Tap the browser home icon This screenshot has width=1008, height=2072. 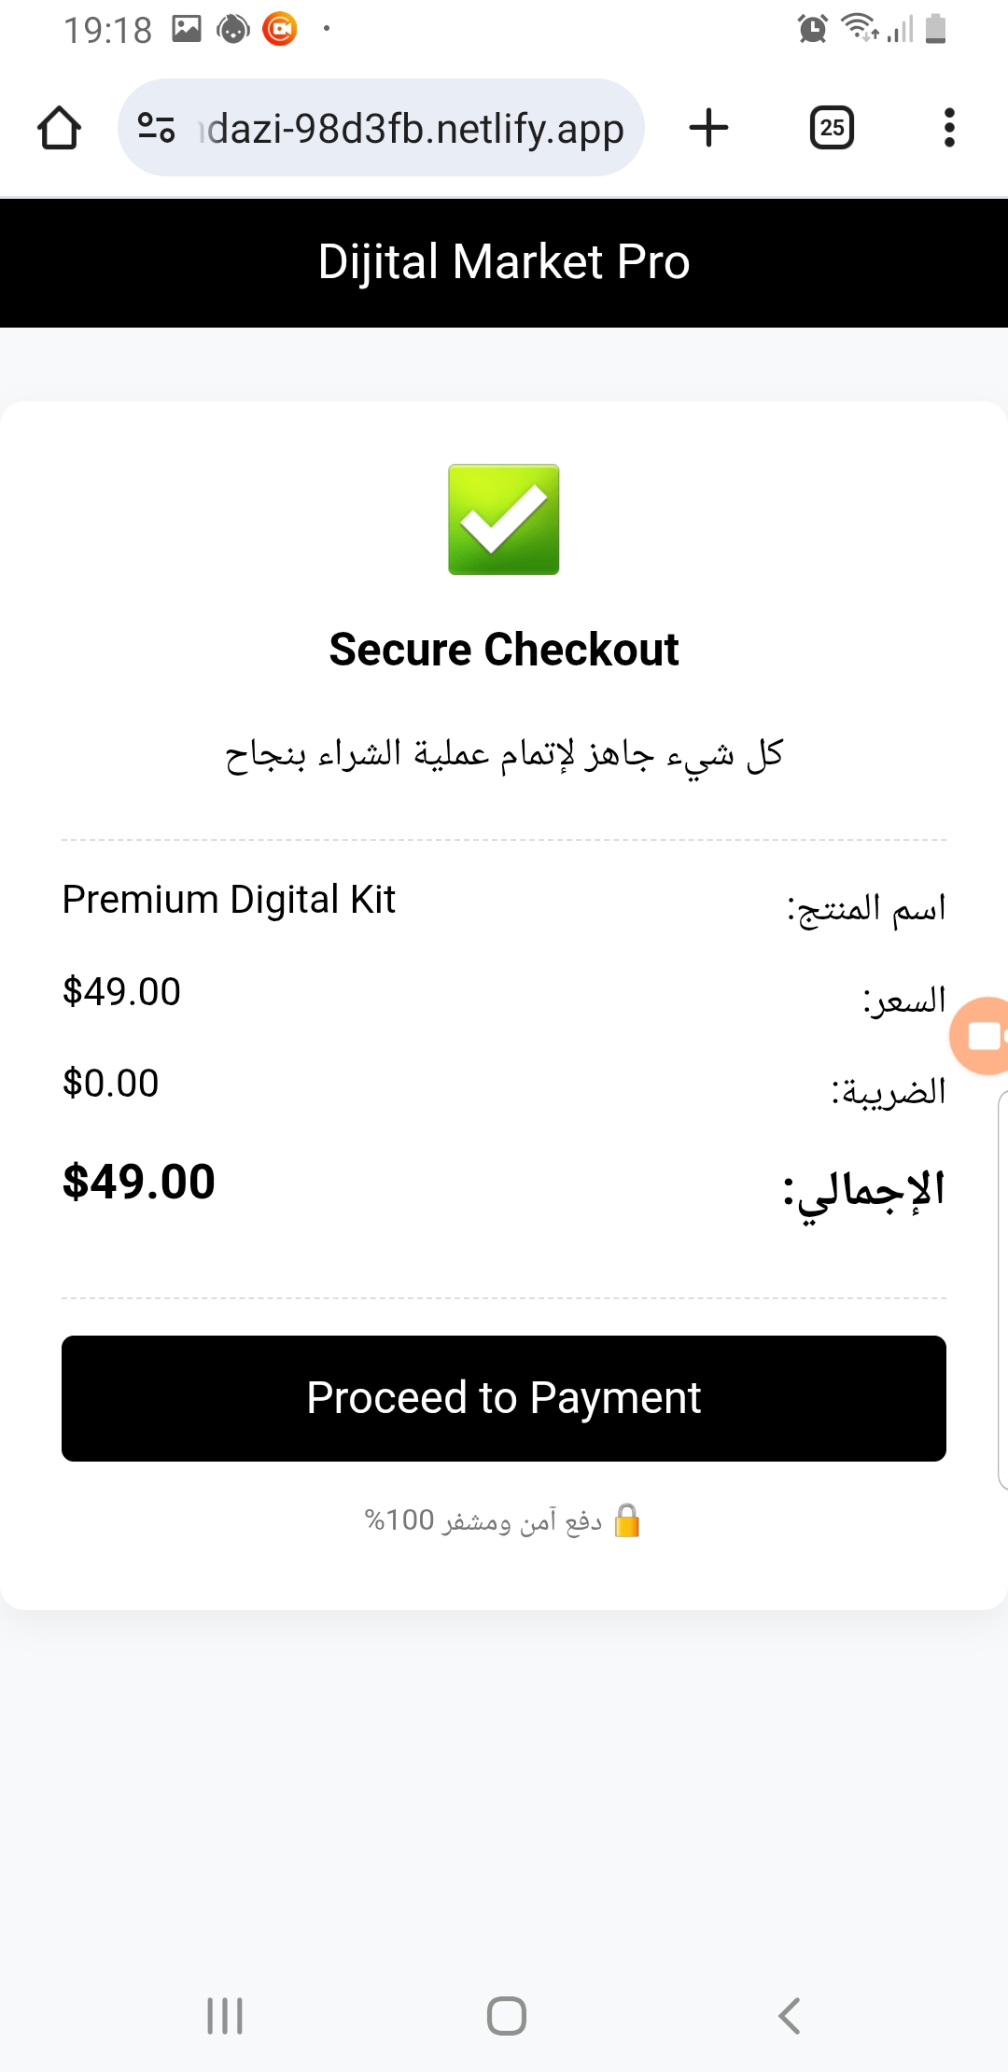coord(59,128)
